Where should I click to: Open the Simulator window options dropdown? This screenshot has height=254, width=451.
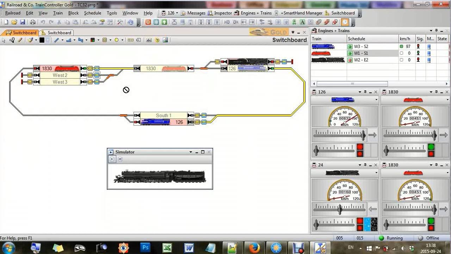coord(191,152)
